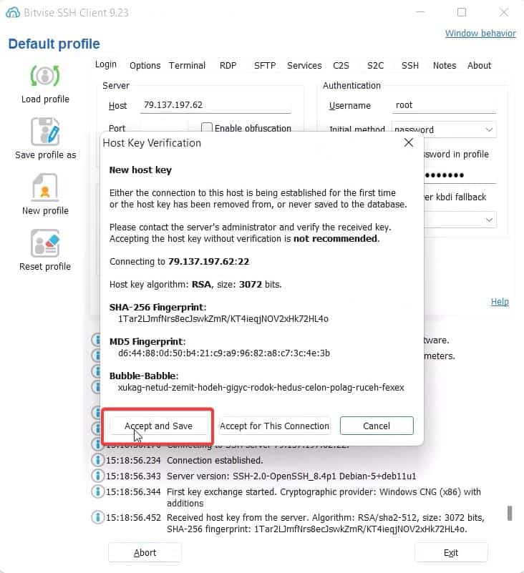Click info icon beside Server version log entry

pos(97,476)
